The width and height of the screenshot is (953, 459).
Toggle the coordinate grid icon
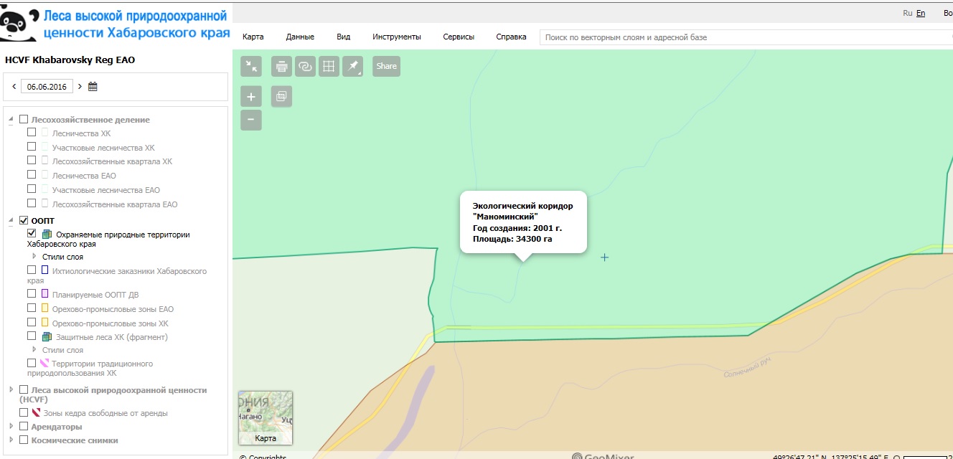coord(329,66)
